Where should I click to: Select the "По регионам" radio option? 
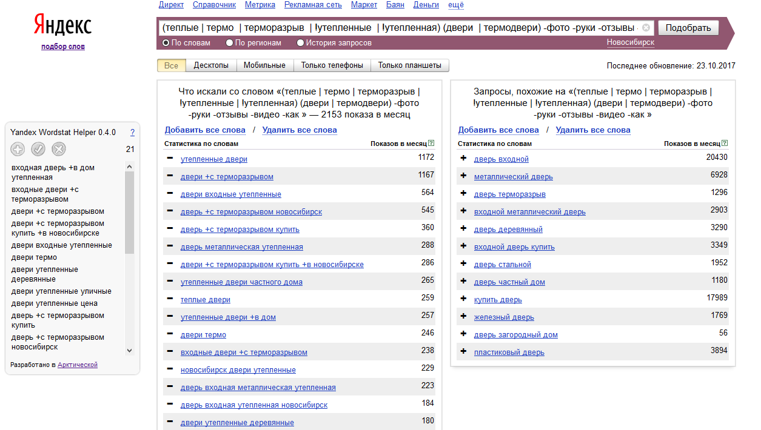(229, 43)
